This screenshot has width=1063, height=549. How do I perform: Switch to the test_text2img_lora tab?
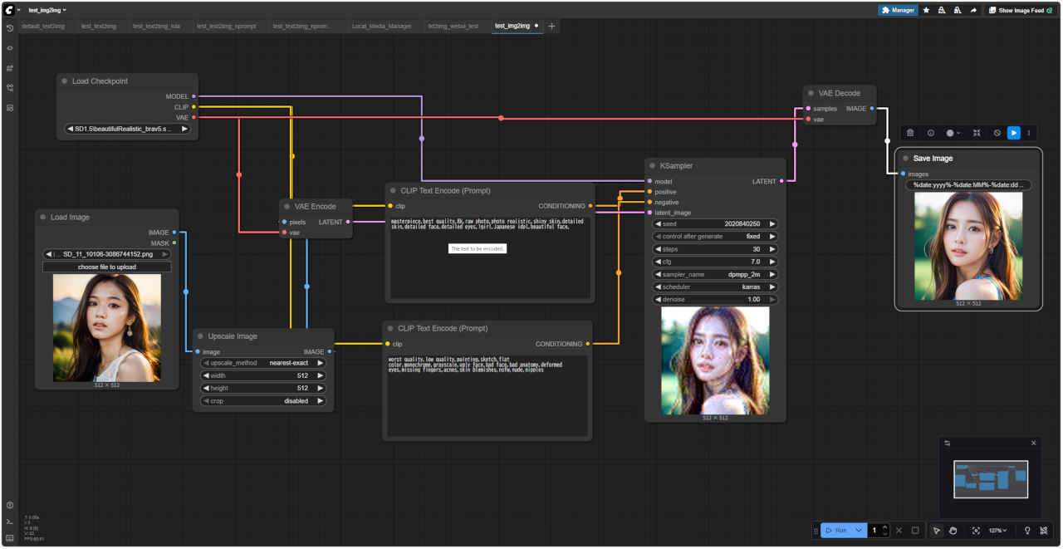tap(156, 27)
